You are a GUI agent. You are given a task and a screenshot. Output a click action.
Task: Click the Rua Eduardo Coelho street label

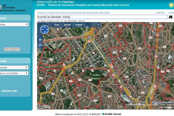pos(93,102)
